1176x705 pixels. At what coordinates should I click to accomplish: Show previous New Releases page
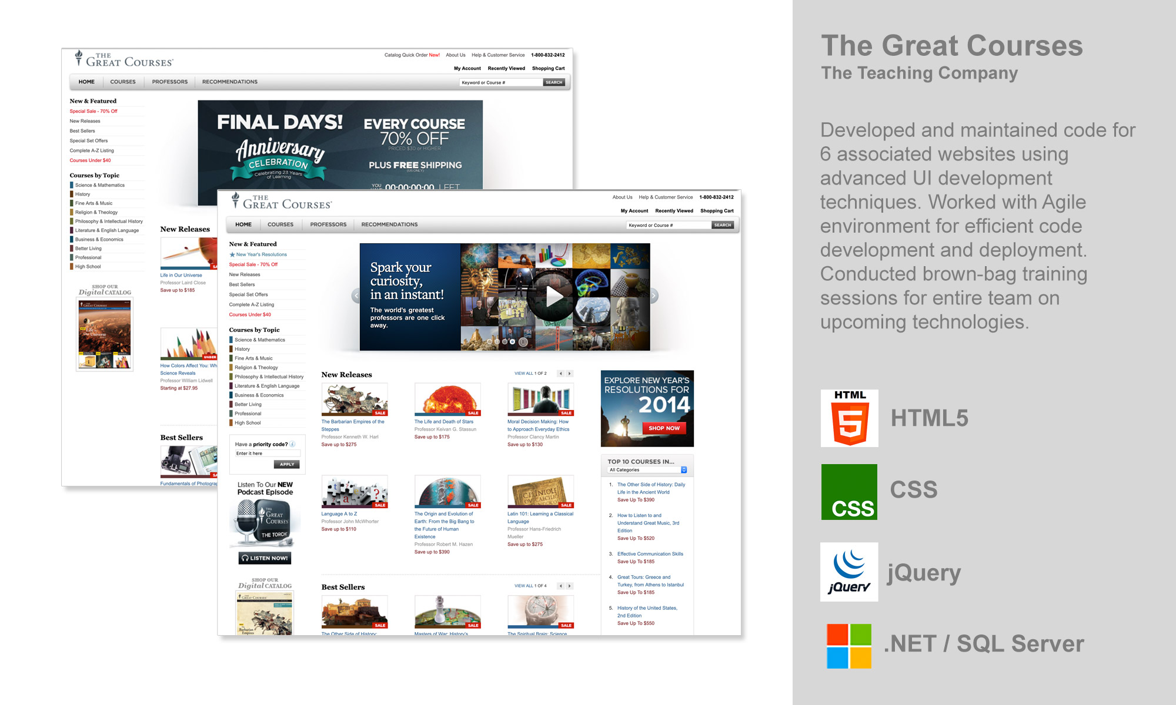[561, 374]
